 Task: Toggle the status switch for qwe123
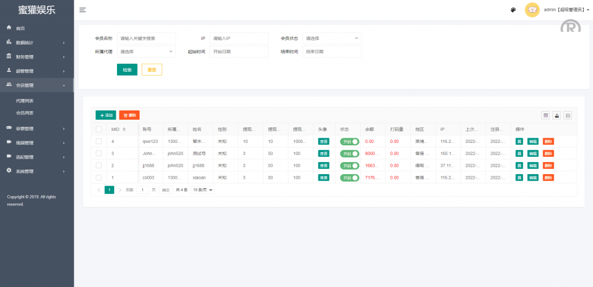(x=349, y=141)
